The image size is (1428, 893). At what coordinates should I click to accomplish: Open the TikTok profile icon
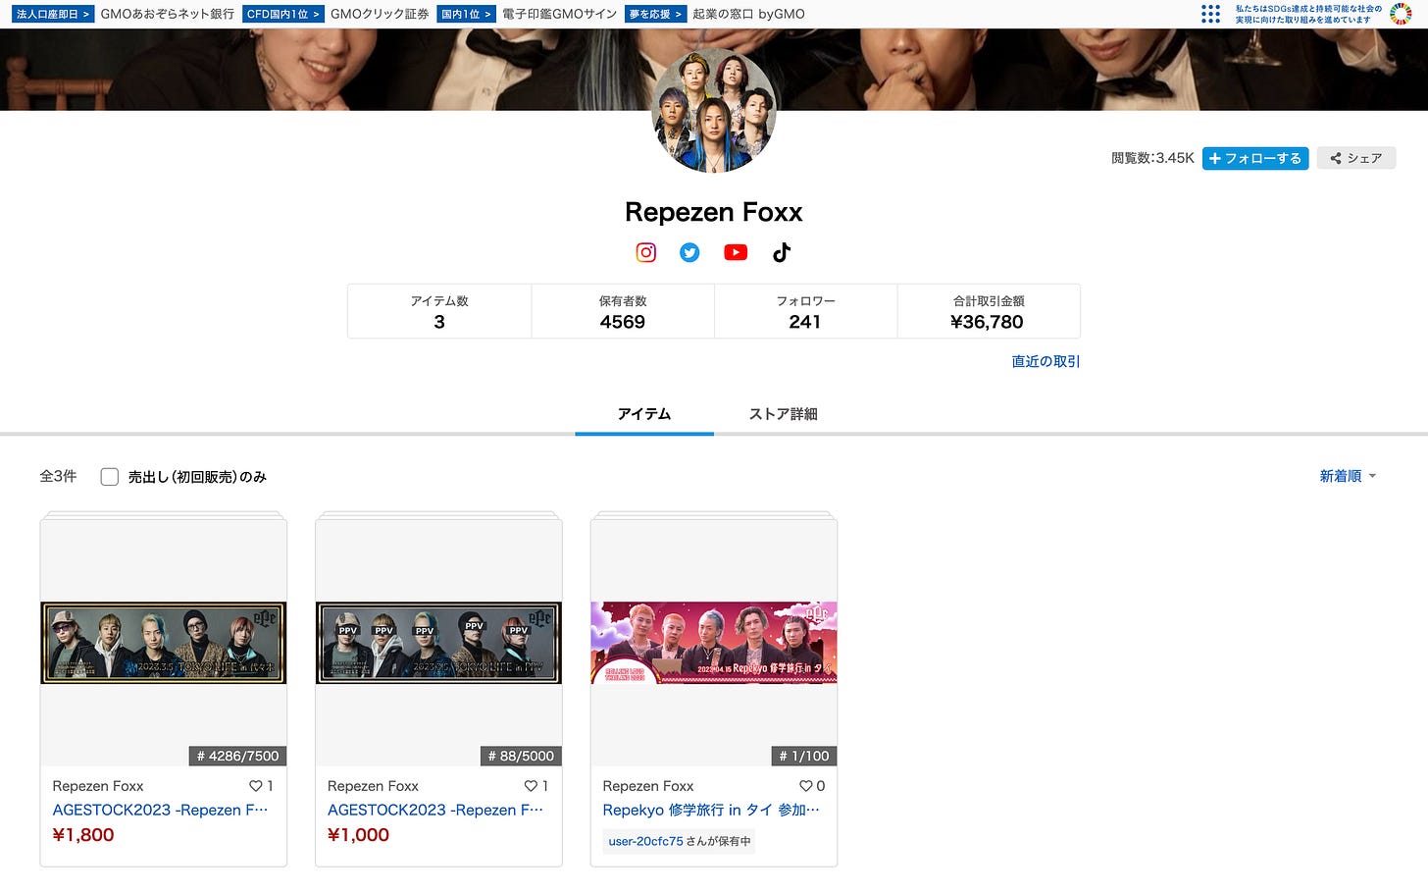click(782, 252)
